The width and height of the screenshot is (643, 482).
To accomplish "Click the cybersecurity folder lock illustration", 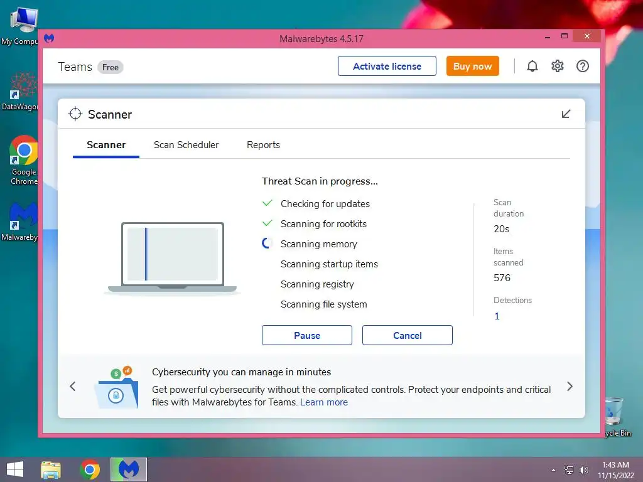I will (x=116, y=387).
